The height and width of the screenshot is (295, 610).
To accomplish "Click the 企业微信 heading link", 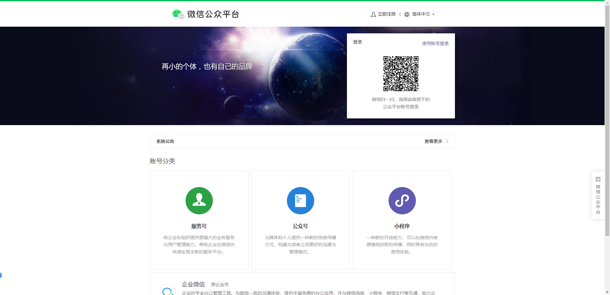I will pyautogui.click(x=193, y=284).
